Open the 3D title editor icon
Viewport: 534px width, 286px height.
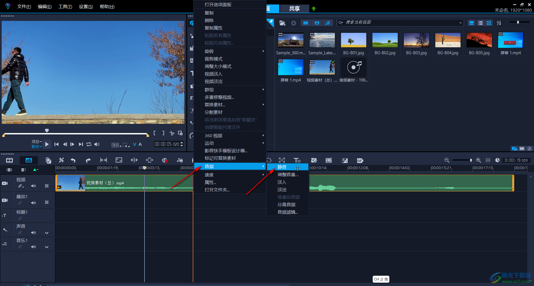click(297, 160)
